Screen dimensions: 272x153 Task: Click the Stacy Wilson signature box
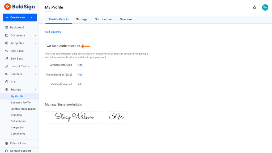point(74,117)
